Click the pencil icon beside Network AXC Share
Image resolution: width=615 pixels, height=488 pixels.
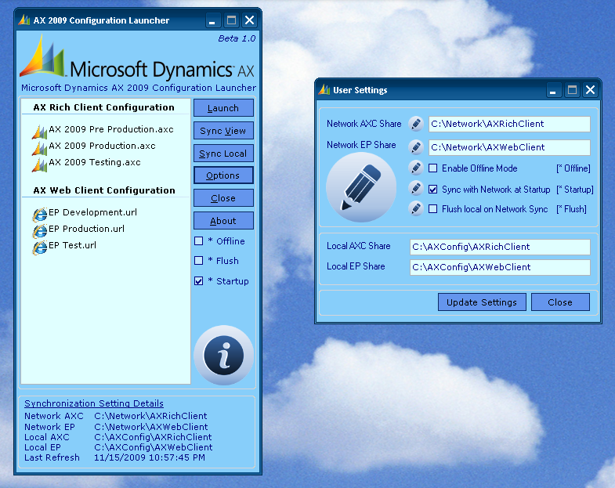point(416,124)
